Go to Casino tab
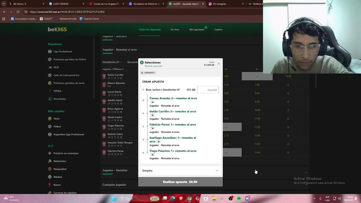 [x=218, y=30]
